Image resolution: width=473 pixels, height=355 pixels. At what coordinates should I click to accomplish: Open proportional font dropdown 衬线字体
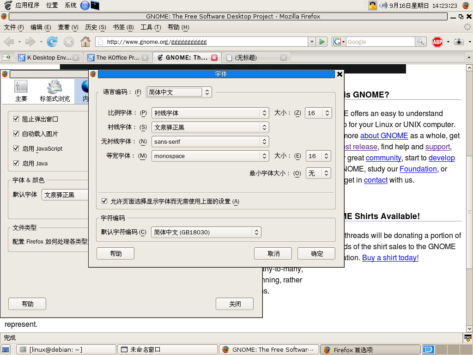pos(210,113)
